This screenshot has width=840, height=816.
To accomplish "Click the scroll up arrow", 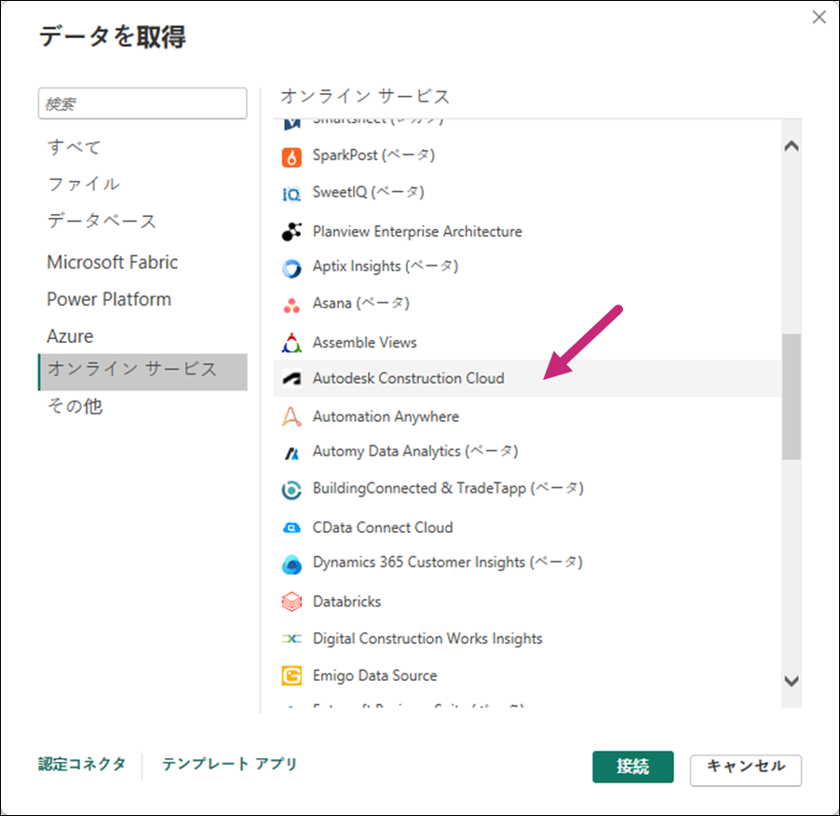I will [792, 145].
